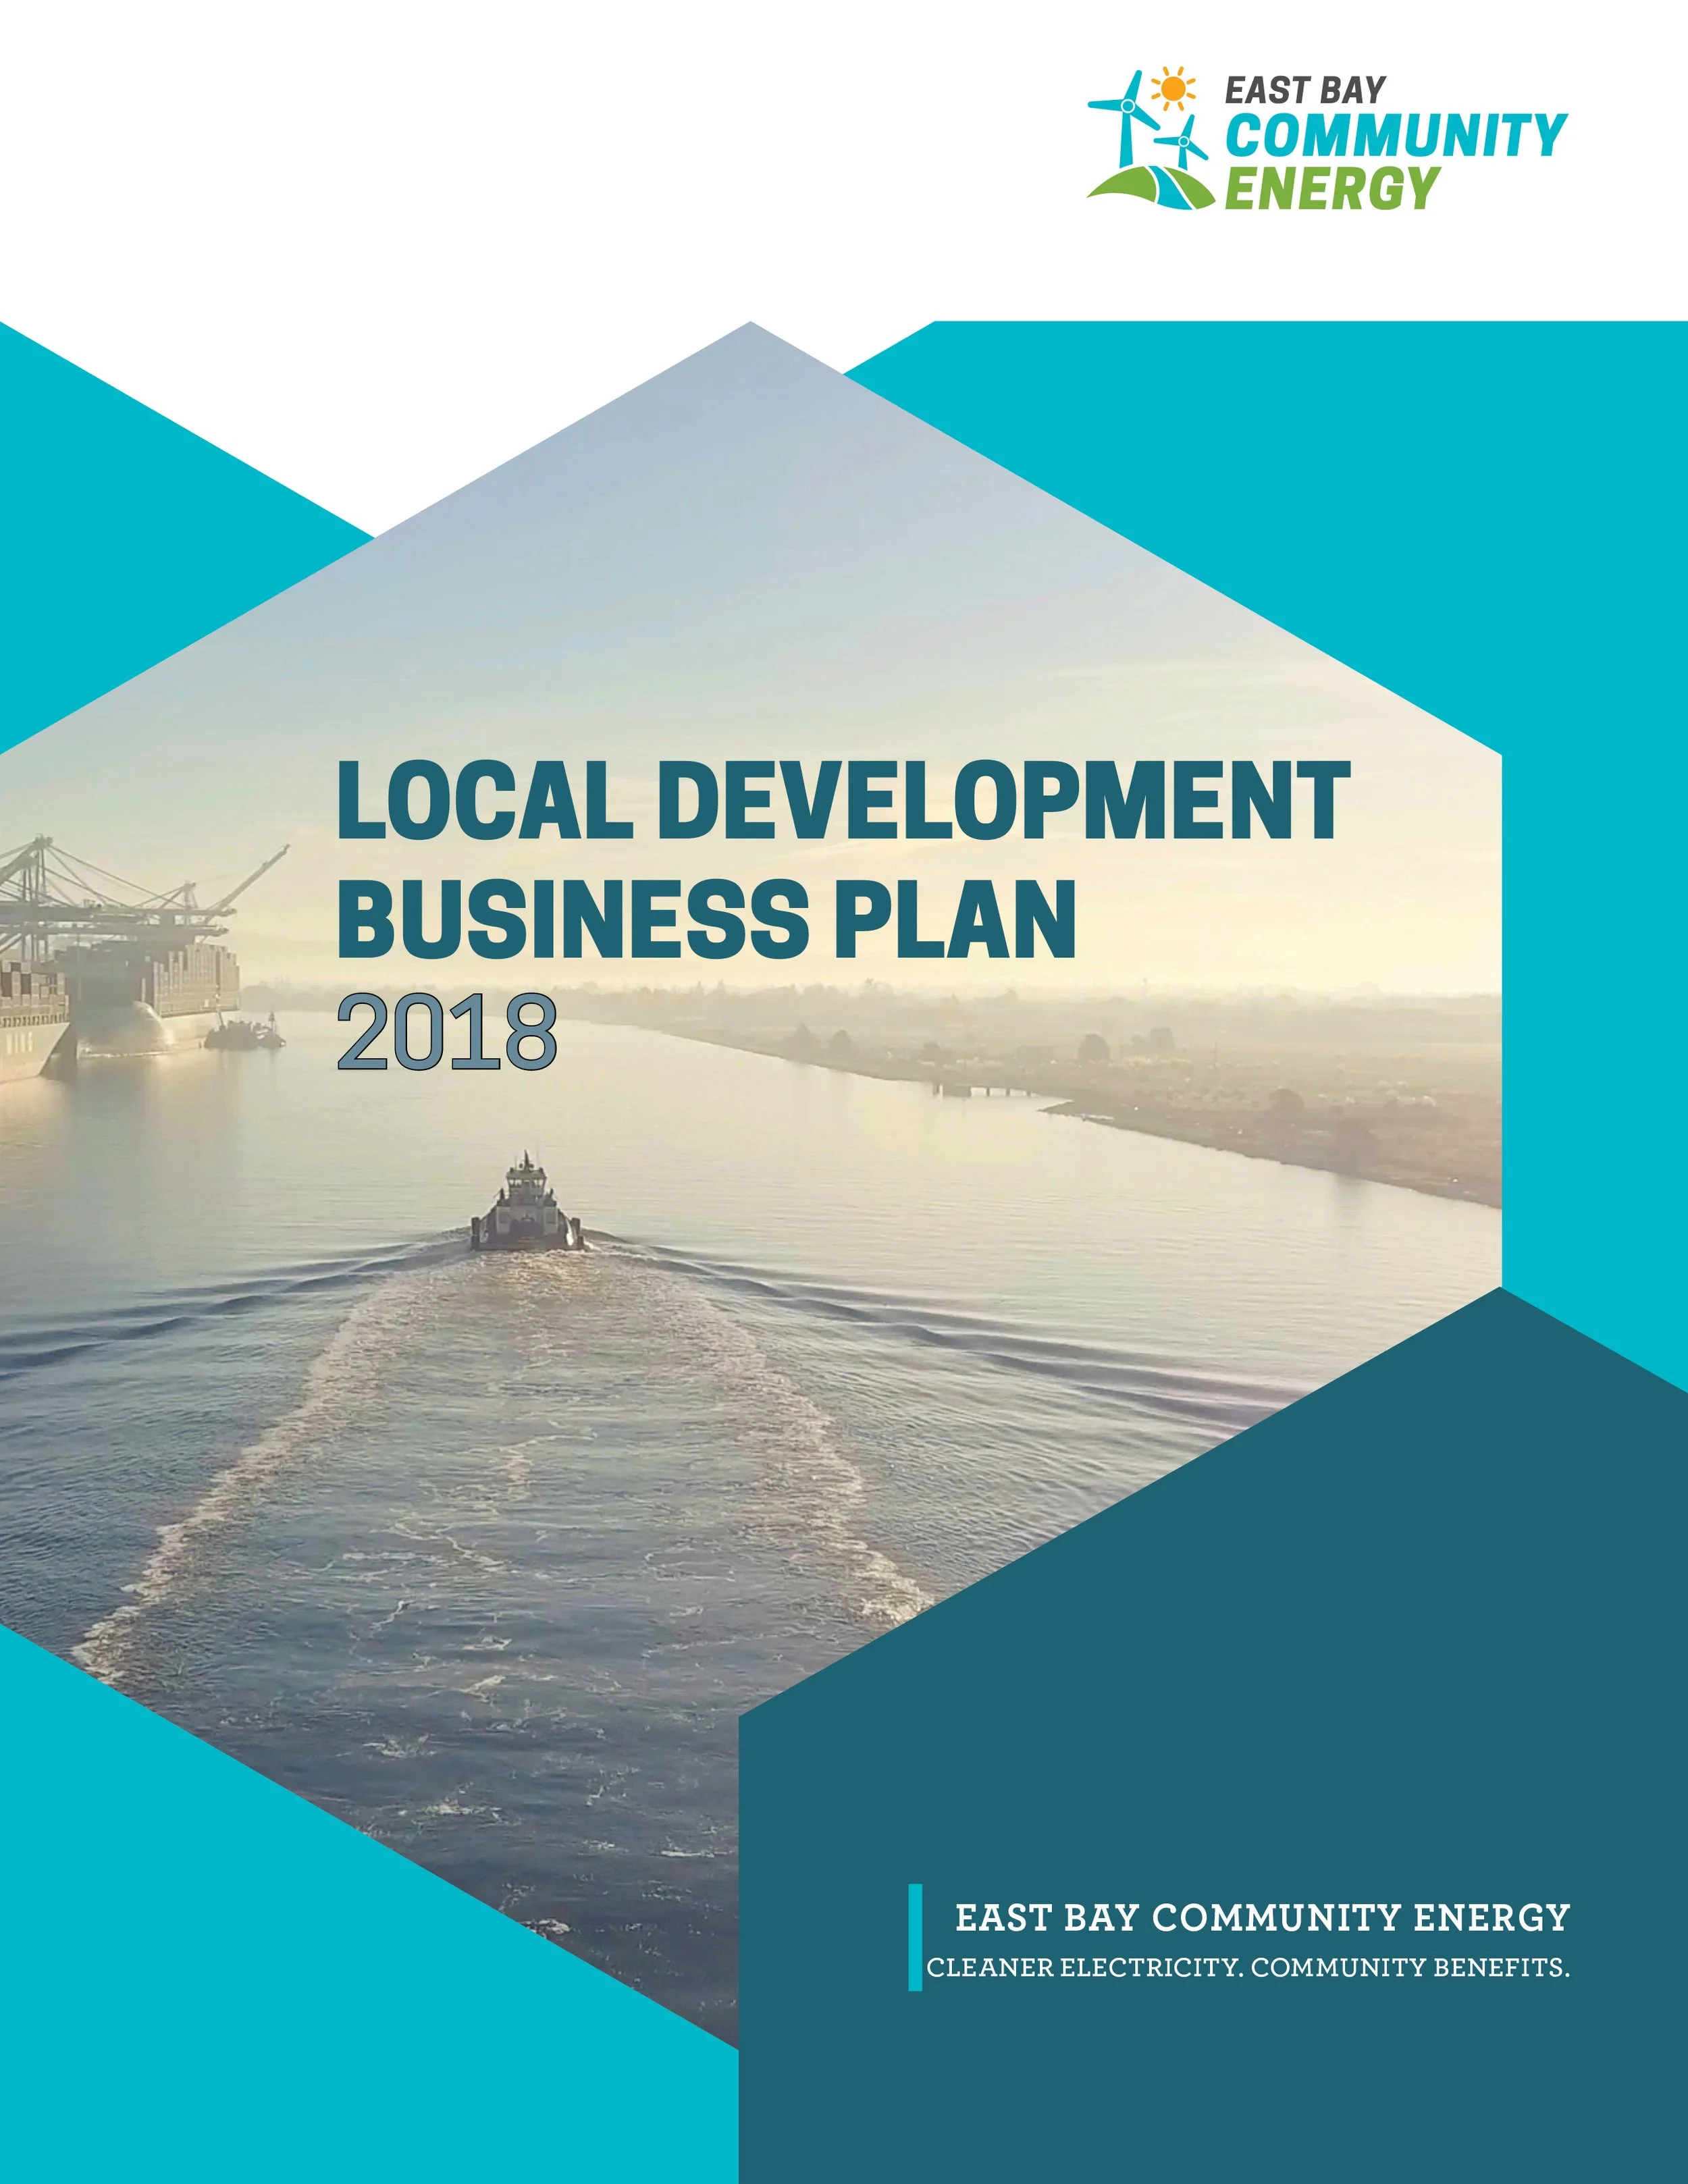This screenshot has width=1688, height=2184.
Task: Click 'EAST BAY COMMUNITY ENERGY' footer heading
Action: (1262, 1917)
